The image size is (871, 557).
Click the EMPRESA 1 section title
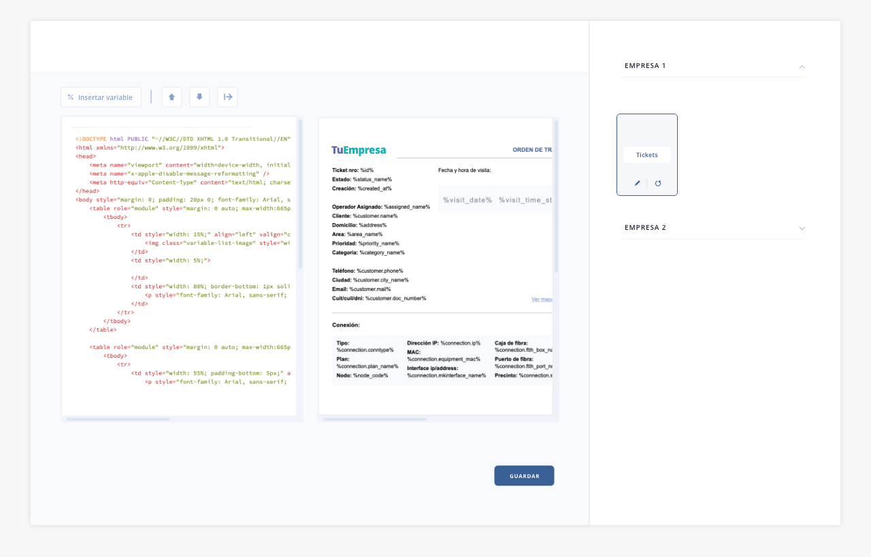point(645,66)
